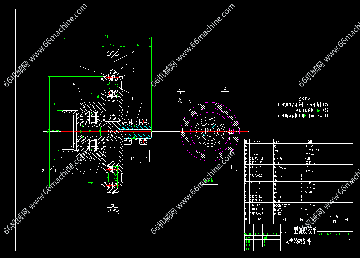Select the 96 dimension text

coord(137,45)
